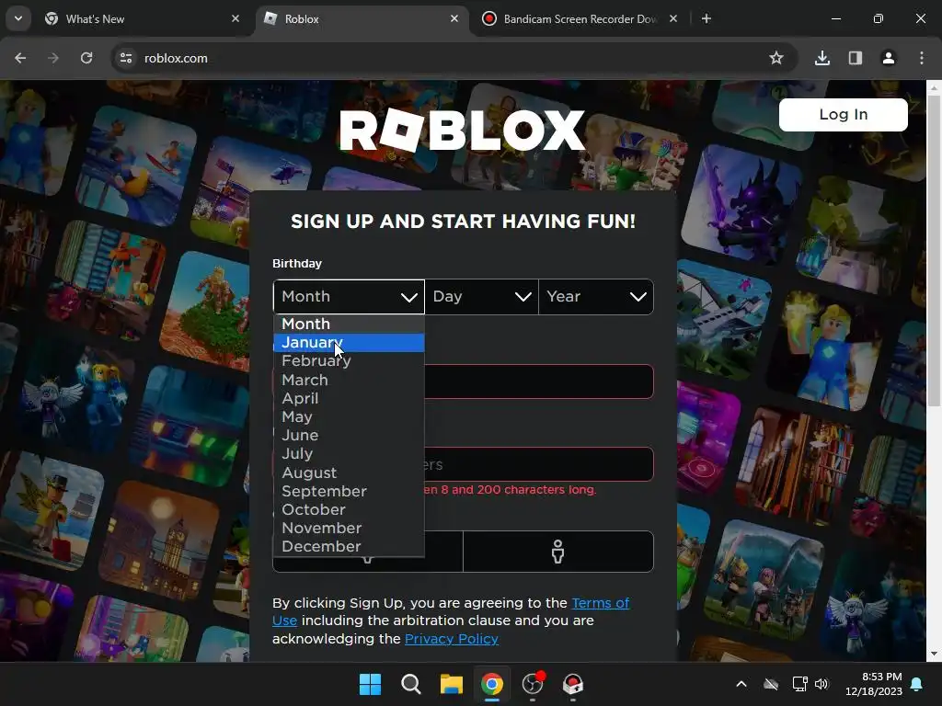942x706 pixels.
Task: Click the browser back arrow
Action: pyautogui.click(x=20, y=58)
